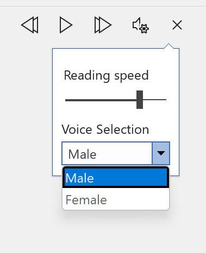Image resolution: width=206 pixels, height=253 pixels.
Task: Choose the highlighted Male option in list
Action: [116, 177]
